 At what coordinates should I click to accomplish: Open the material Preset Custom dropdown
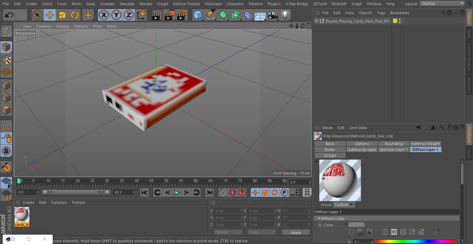pyautogui.click(x=344, y=205)
